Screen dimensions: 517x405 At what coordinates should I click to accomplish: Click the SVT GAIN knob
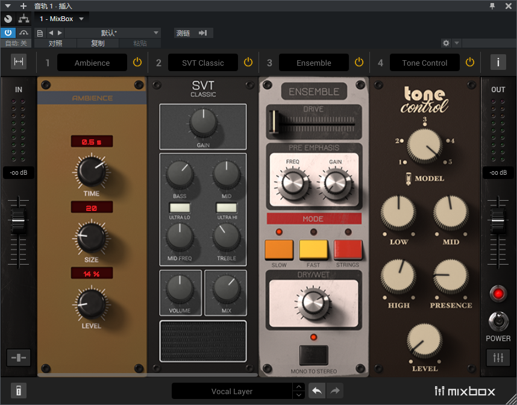point(203,123)
